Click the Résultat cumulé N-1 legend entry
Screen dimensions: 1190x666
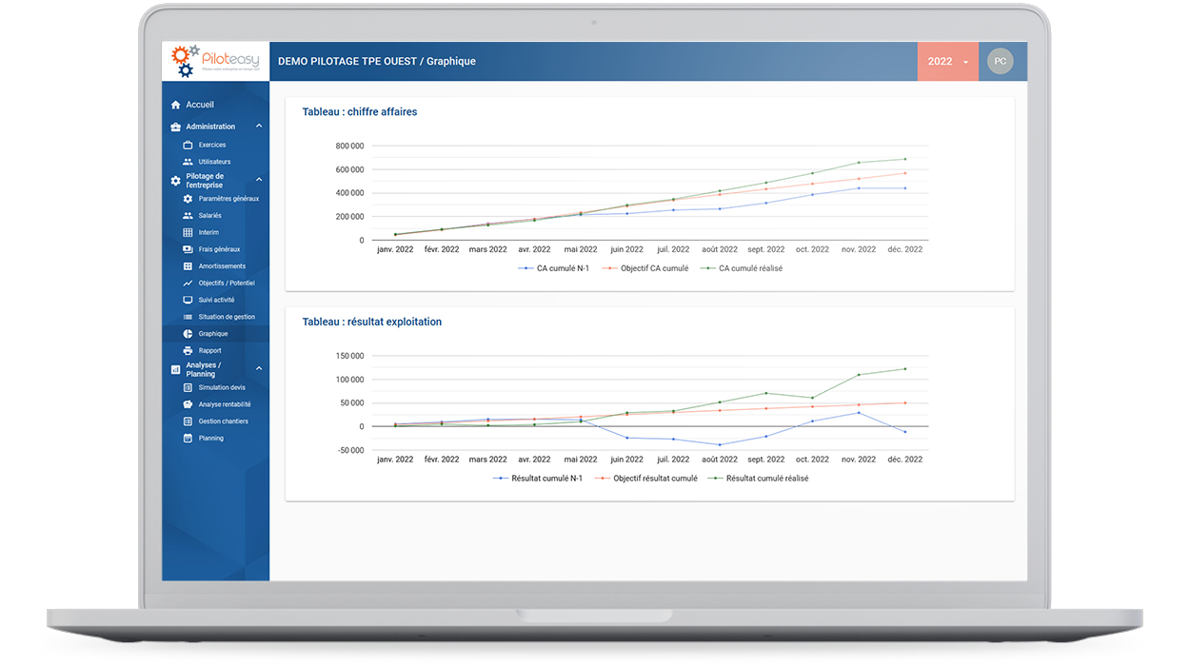[537, 479]
